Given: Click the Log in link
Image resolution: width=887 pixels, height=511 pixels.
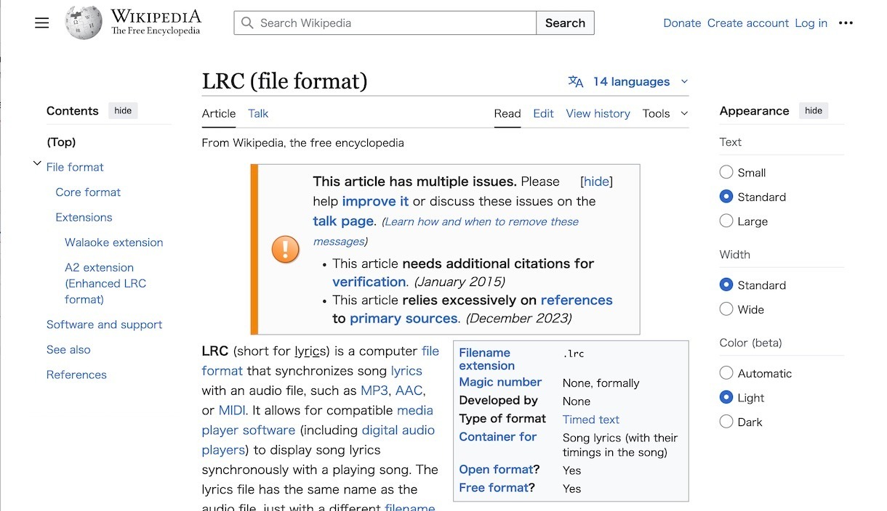Looking at the screenshot, I should coord(811,23).
